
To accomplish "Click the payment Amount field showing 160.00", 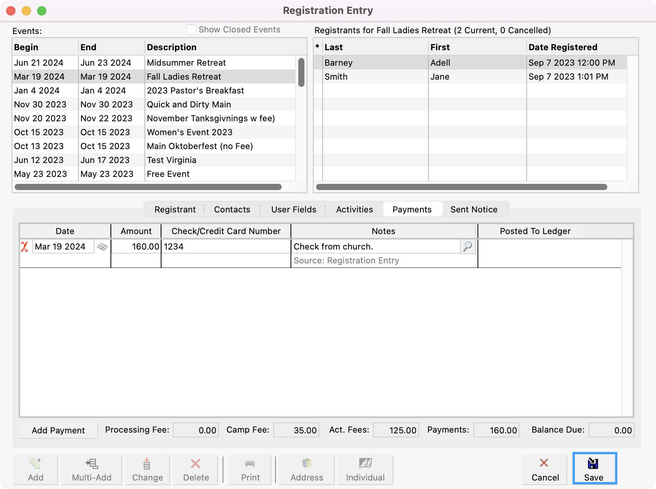I will (x=136, y=246).
